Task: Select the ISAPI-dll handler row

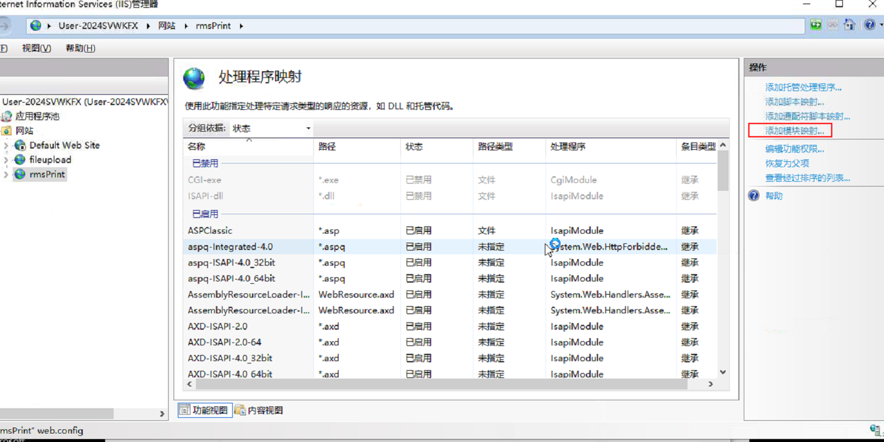Action: pyautogui.click(x=450, y=196)
